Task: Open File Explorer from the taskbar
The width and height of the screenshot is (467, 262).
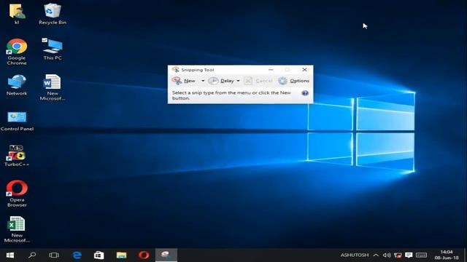Action: [x=121, y=255]
